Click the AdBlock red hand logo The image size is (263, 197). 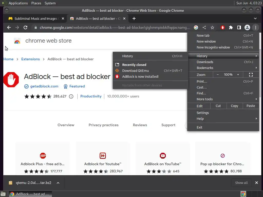[11, 80]
